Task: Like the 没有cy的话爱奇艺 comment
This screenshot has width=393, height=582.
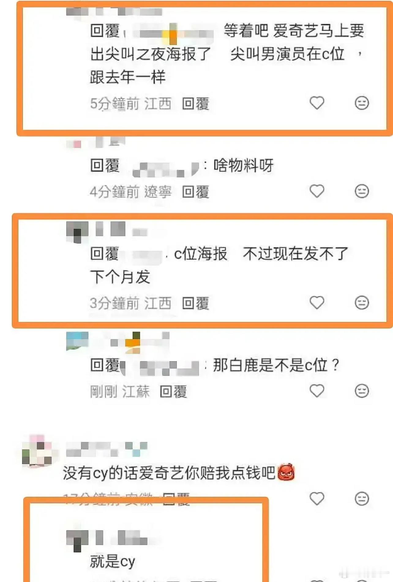Action: [x=317, y=498]
